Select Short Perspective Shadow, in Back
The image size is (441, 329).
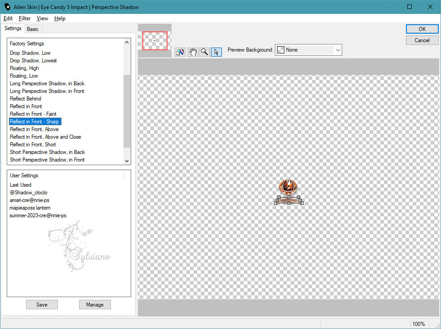(47, 152)
